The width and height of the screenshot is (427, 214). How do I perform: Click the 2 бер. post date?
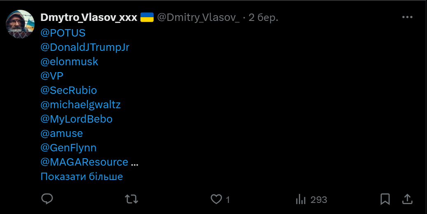[x=263, y=18]
